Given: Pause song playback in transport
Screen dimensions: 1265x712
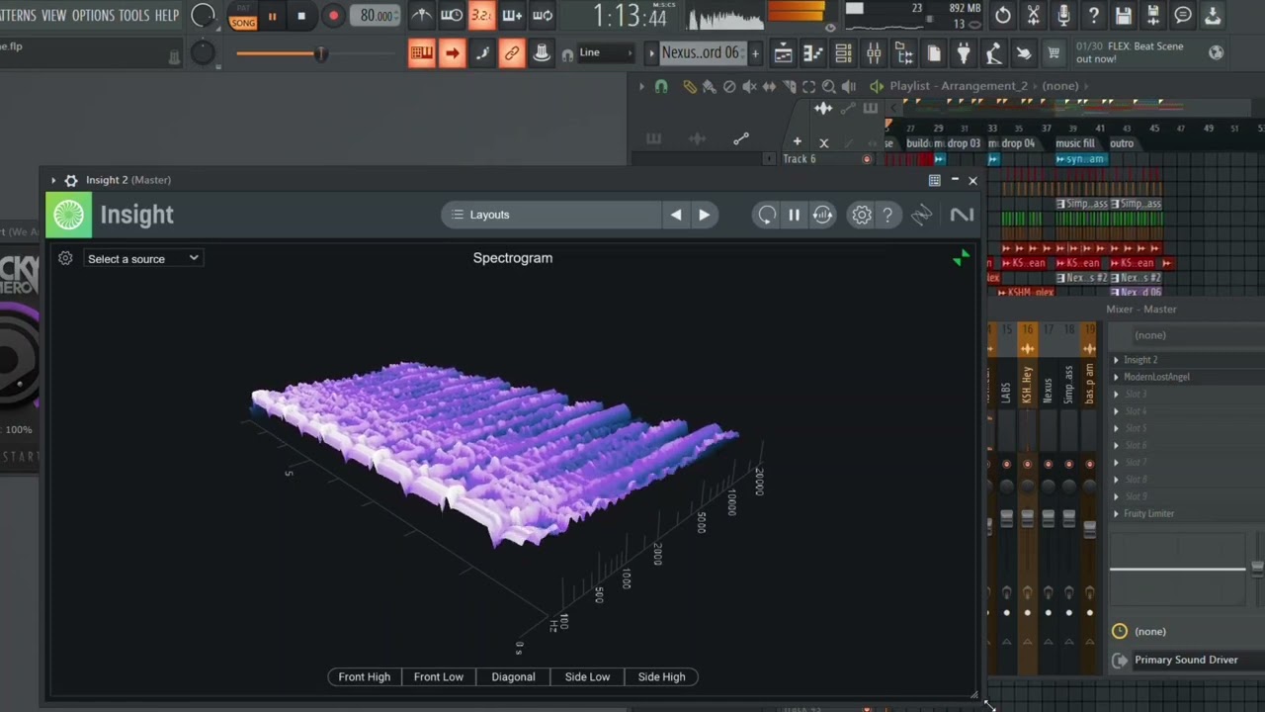Looking at the screenshot, I should click(x=272, y=16).
